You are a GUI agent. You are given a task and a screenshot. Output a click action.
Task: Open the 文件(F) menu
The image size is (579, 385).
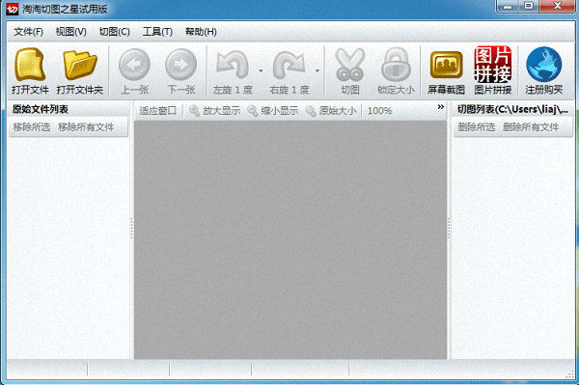[28, 32]
